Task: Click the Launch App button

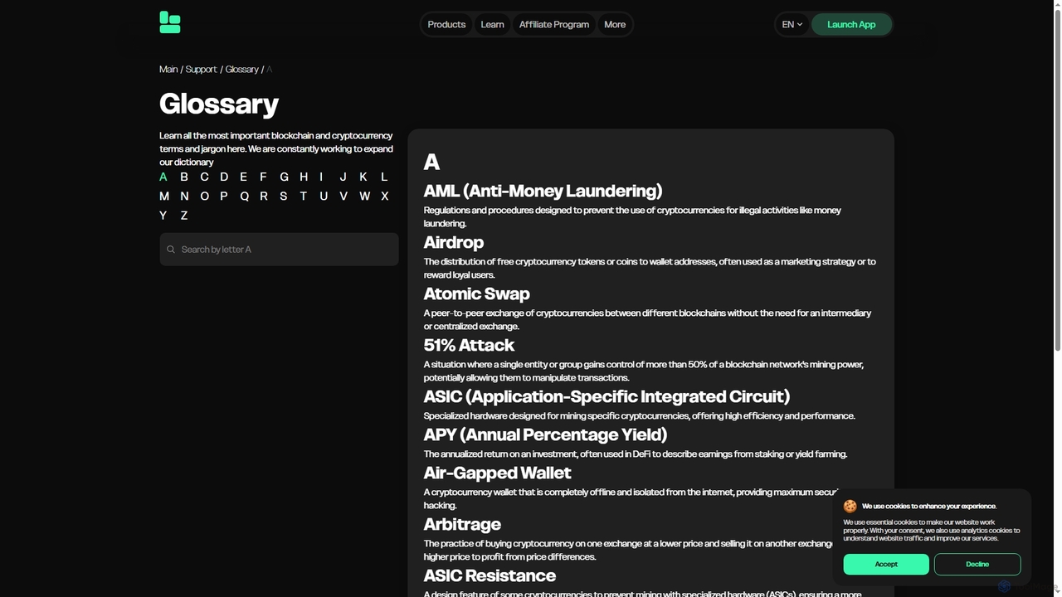Action: point(851,25)
